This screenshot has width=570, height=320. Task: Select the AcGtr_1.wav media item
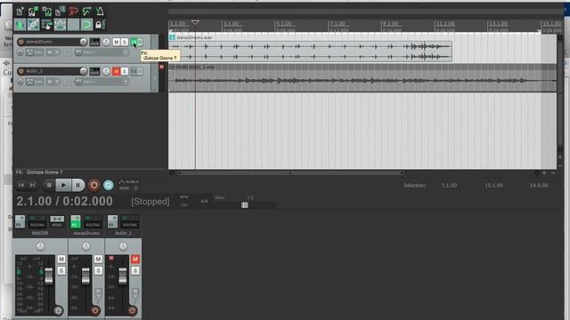(x=362, y=81)
